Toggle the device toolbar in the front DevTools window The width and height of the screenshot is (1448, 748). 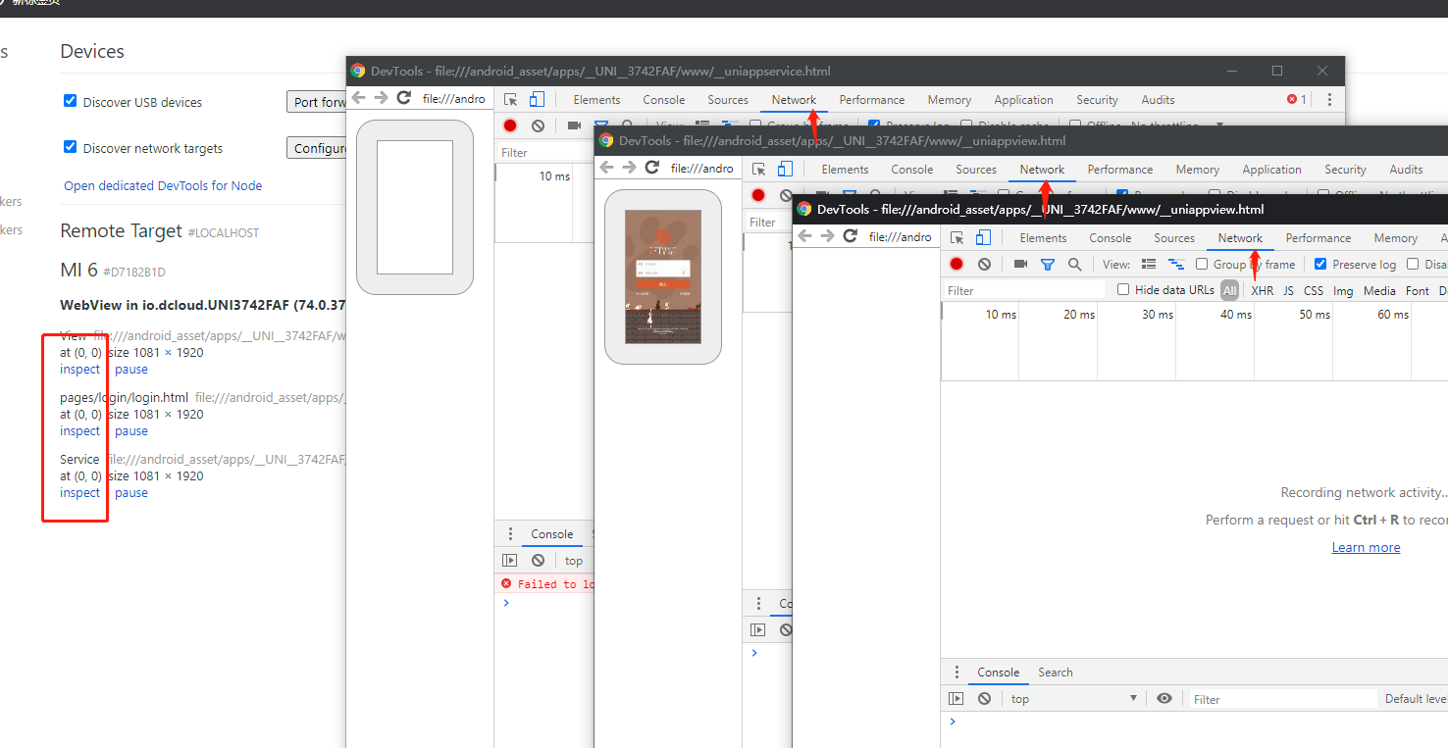[983, 237]
